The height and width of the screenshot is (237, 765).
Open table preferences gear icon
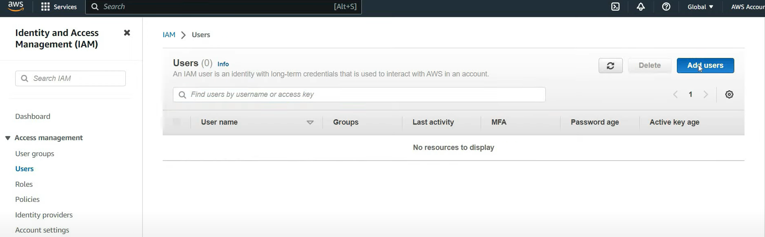(x=729, y=94)
